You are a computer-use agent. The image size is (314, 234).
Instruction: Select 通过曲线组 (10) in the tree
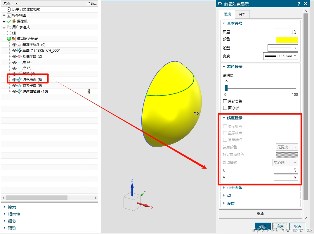35,91
